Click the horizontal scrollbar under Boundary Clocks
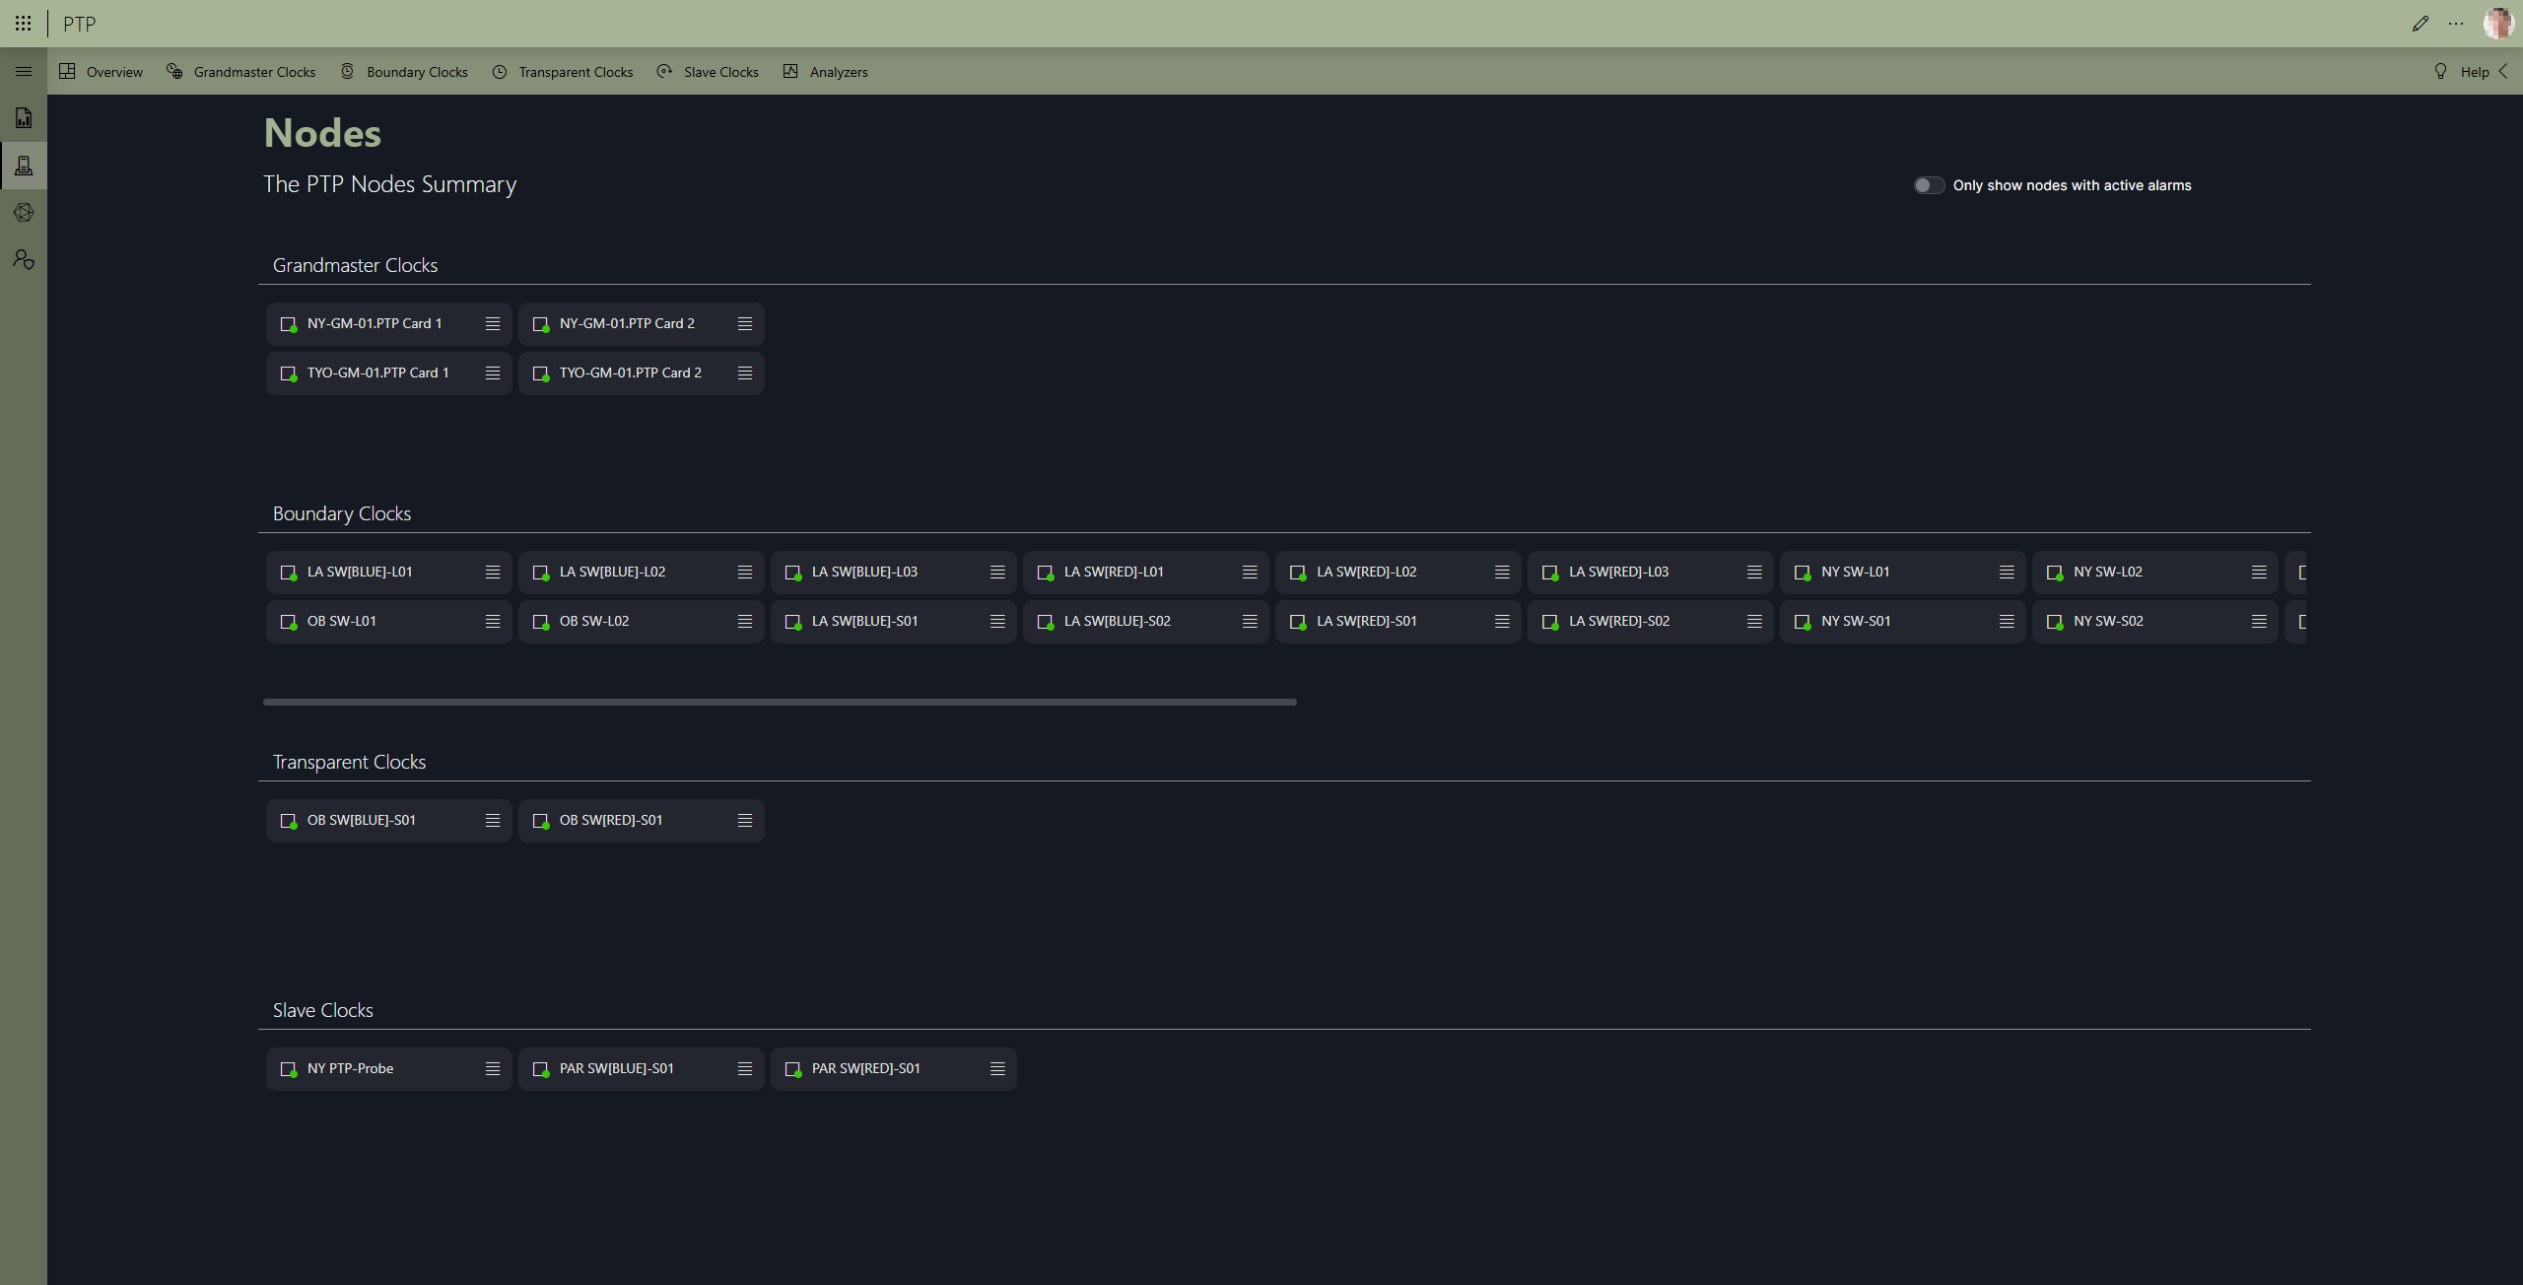Screen dimensions: 2523x1285 coord(779,702)
